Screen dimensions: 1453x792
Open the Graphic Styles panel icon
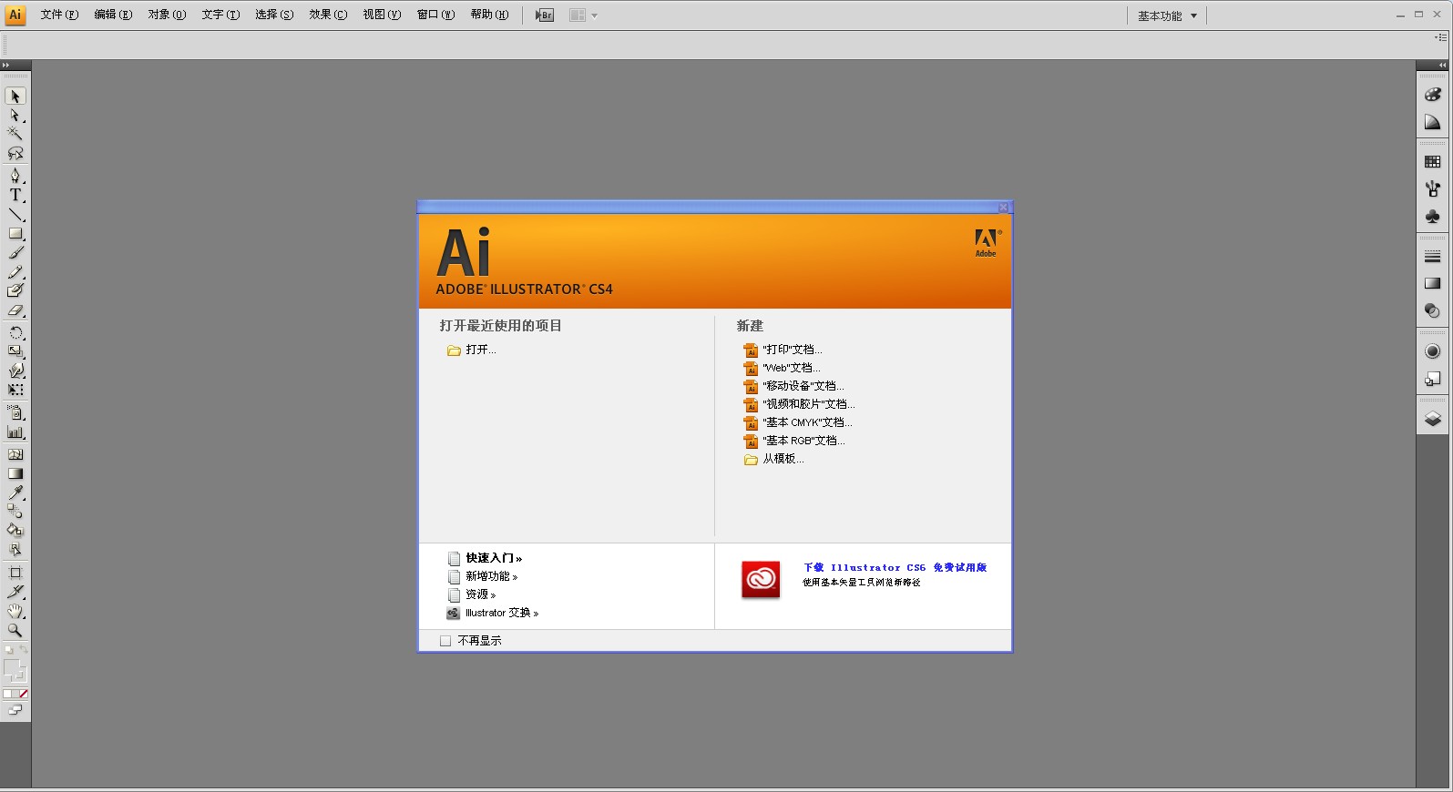tap(1433, 379)
